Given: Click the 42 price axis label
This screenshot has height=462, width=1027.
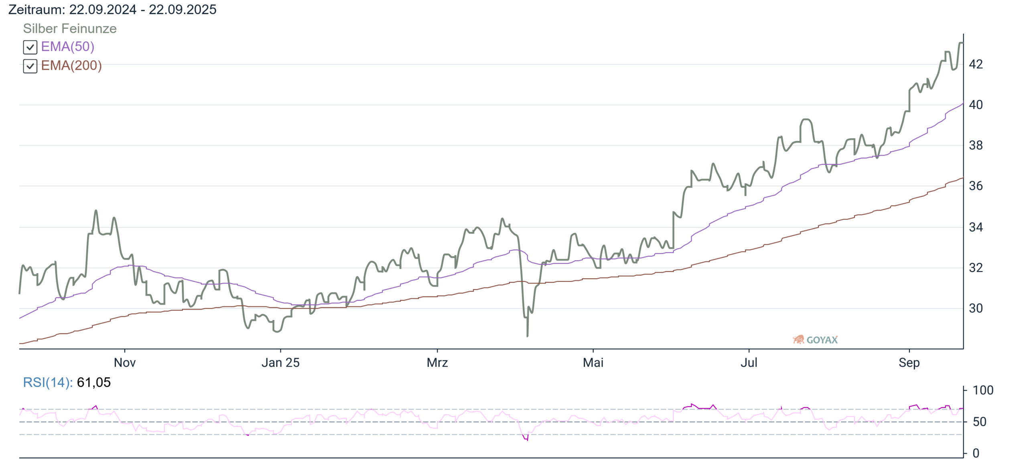Looking at the screenshot, I should click(976, 64).
